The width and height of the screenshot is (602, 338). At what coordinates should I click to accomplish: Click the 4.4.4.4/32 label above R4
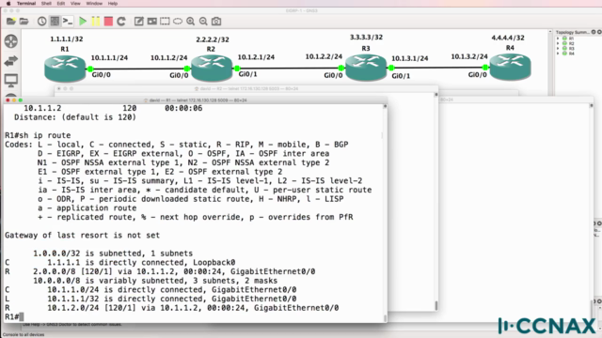pos(508,38)
